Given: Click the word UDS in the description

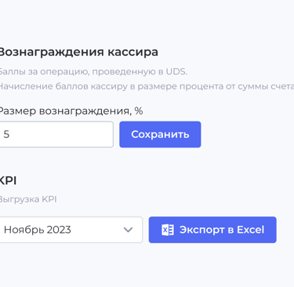Looking at the screenshot, I should point(176,71).
